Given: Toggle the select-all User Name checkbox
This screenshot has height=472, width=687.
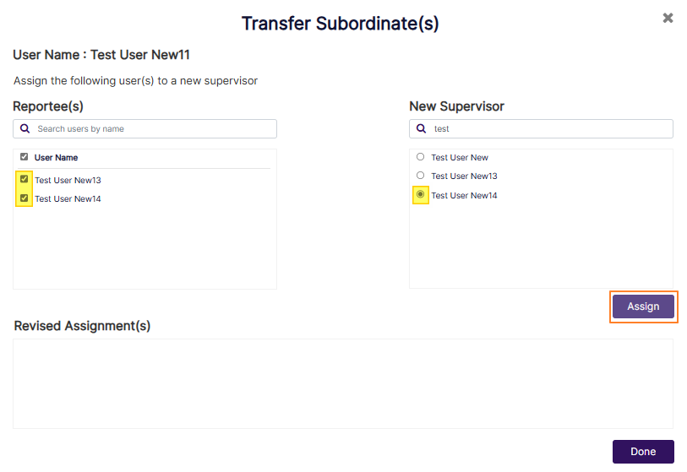Looking at the screenshot, I should pos(25,157).
